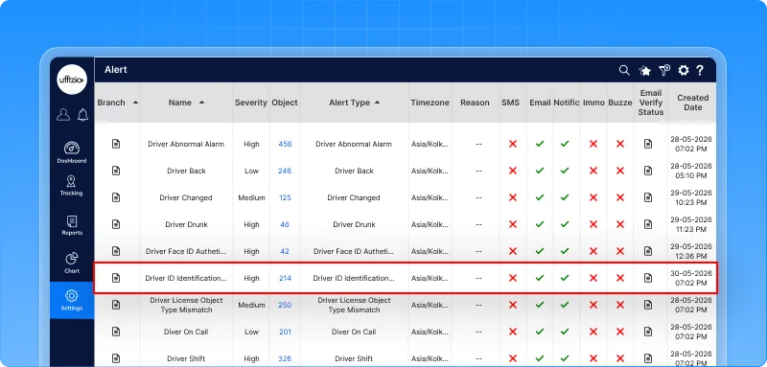The image size is (767, 367).
Task: Toggle Notification check for Diver On Call
Action: [x=565, y=332]
